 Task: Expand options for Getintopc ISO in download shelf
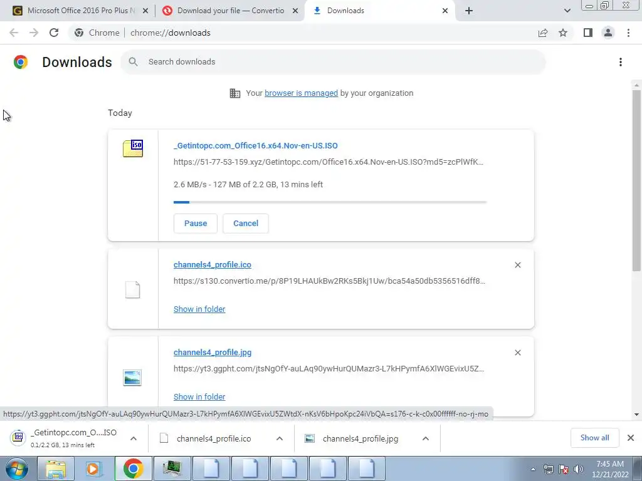[x=134, y=438]
